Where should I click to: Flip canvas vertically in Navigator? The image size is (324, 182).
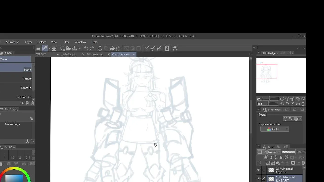point(303,104)
